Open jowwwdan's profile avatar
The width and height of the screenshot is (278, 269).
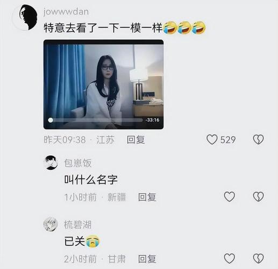(25, 17)
